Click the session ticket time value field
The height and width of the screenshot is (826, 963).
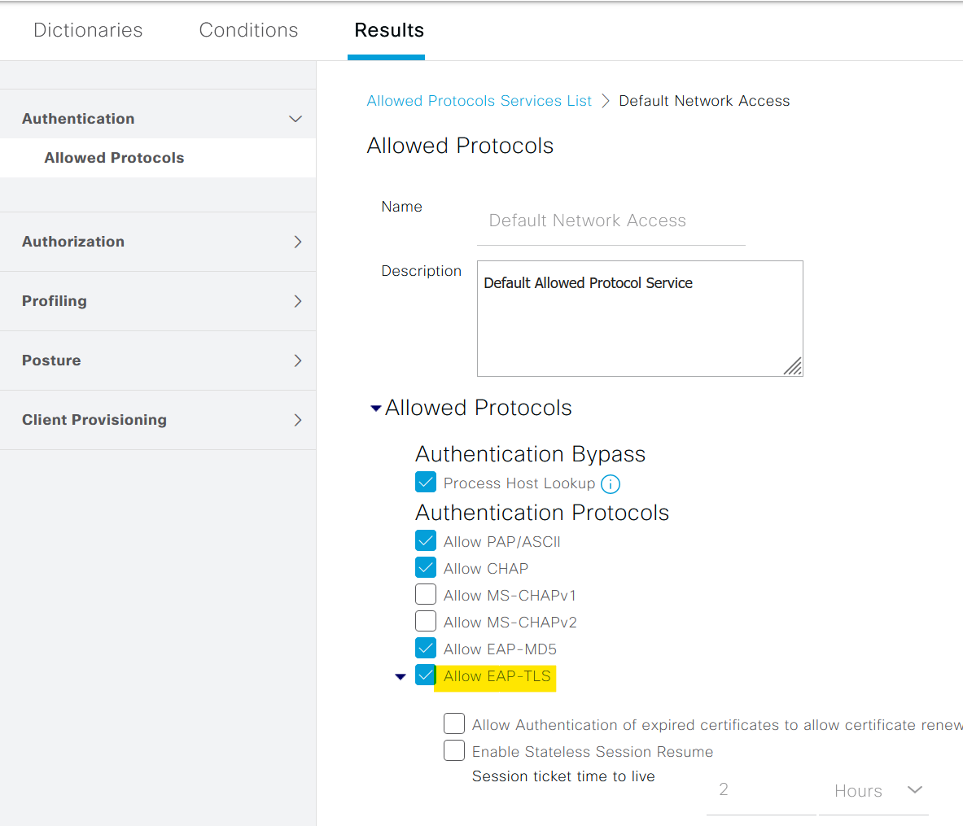(761, 790)
